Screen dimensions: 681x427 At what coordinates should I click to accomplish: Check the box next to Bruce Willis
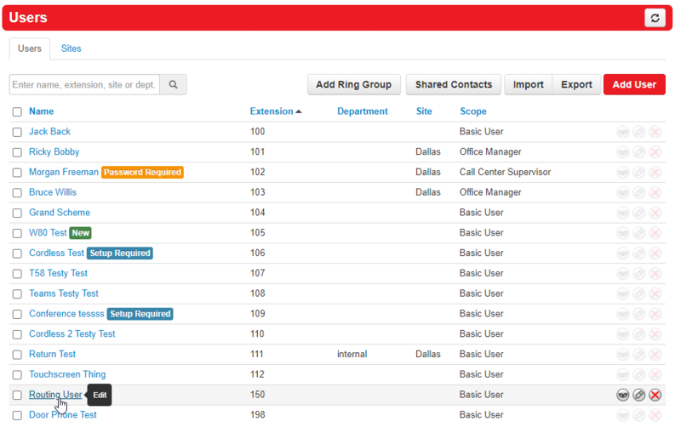pos(17,193)
